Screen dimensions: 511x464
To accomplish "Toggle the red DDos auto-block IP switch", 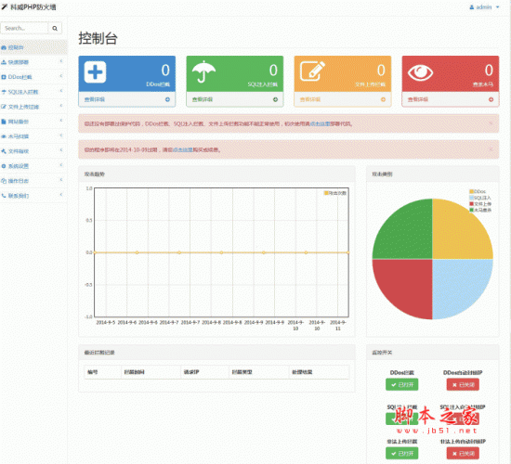I will [x=463, y=384].
